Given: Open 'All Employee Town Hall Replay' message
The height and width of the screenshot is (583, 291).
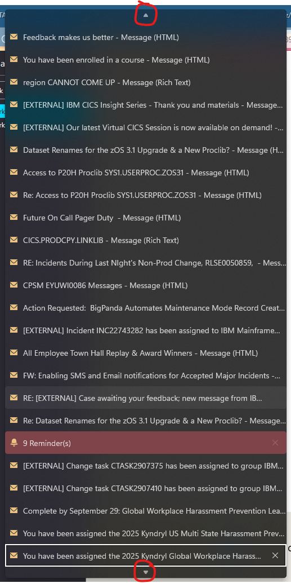Looking at the screenshot, I should 145,353.
